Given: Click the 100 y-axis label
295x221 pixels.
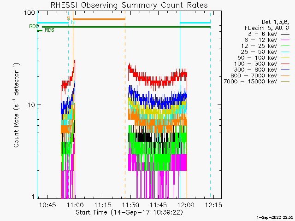Looking at the screenshot, I should 29,13.
